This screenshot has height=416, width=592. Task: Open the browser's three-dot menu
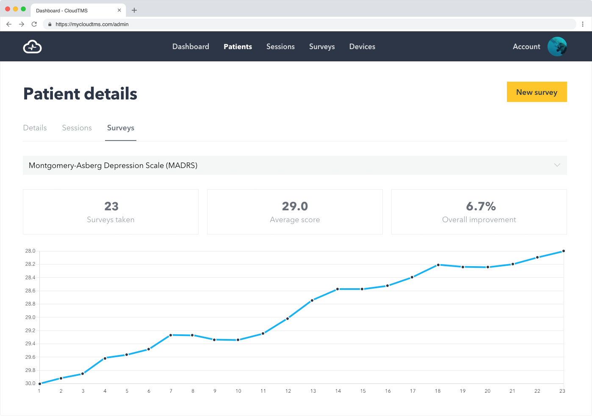583,24
